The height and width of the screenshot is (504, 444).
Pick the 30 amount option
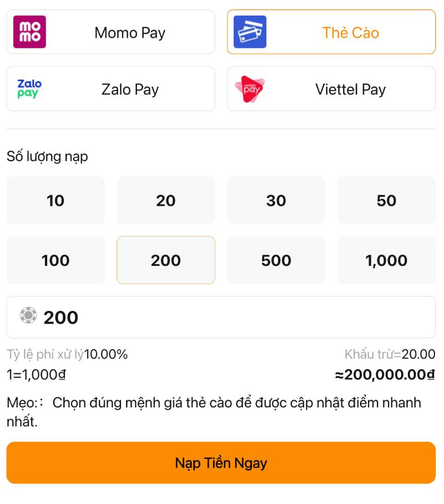click(x=276, y=200)
